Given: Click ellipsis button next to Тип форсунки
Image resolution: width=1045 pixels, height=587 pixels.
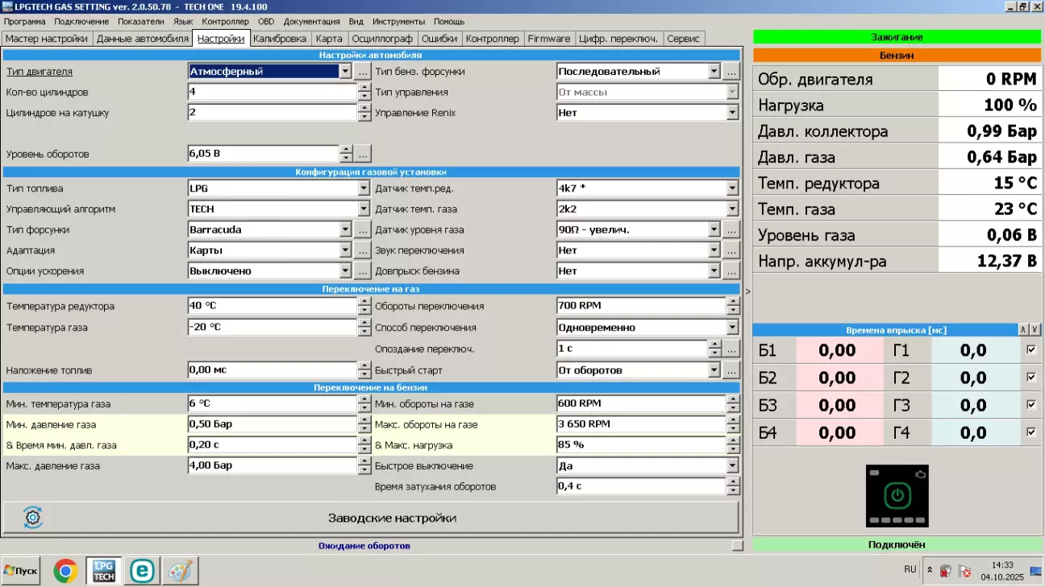Looking at the screenshot, I should (x=363, y=229).
